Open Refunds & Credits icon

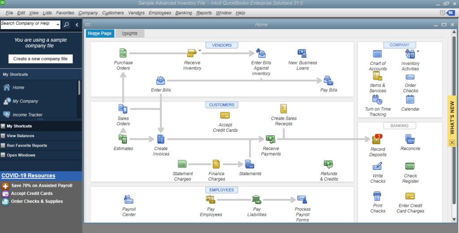point(329,165)
